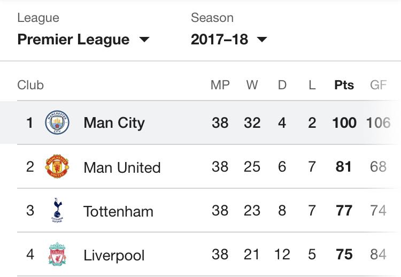Viewport: 401px width, 277px height.
Task: Click the Manchester United crest icon
Action: coord(57,166)
